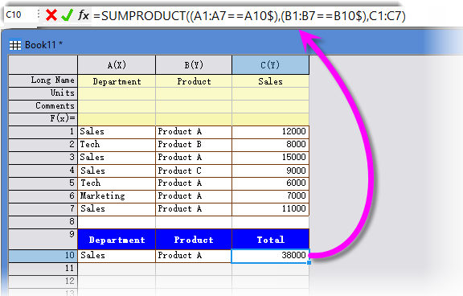Click Tech cell in row 2
The width and height of the screenshot is (463, 296).
coord(117,145)
